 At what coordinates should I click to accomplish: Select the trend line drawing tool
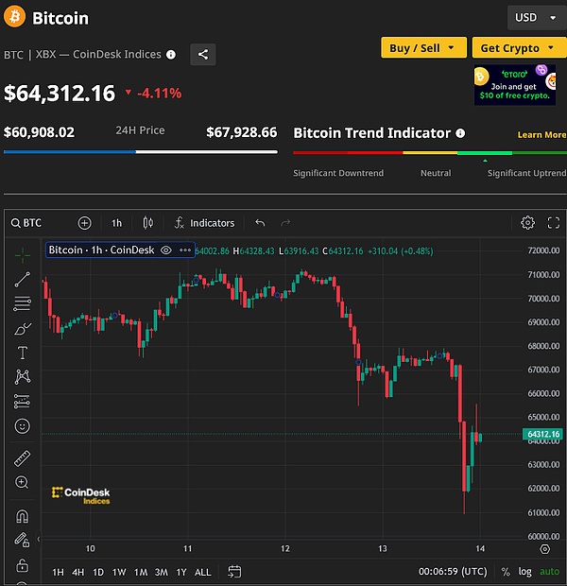22,280
